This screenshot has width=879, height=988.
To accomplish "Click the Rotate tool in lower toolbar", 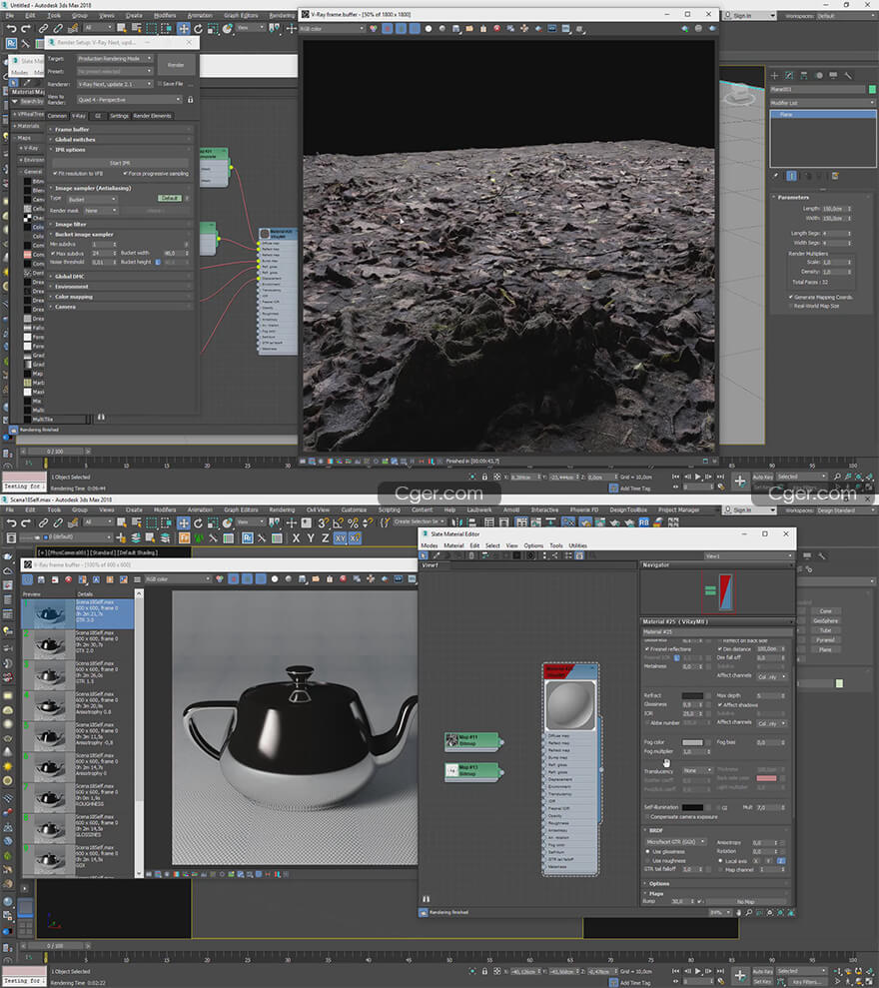I will (x=200, y=522).
